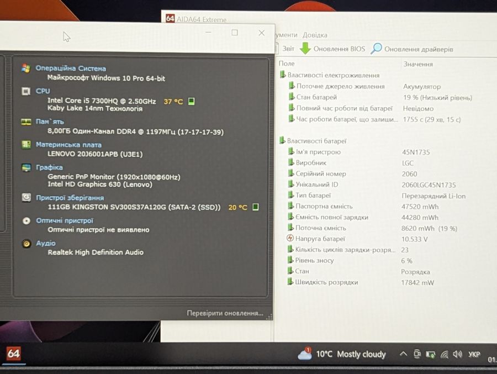Open the Операційна Система section link
Screen dimensions: 497x374
[71, 68]
